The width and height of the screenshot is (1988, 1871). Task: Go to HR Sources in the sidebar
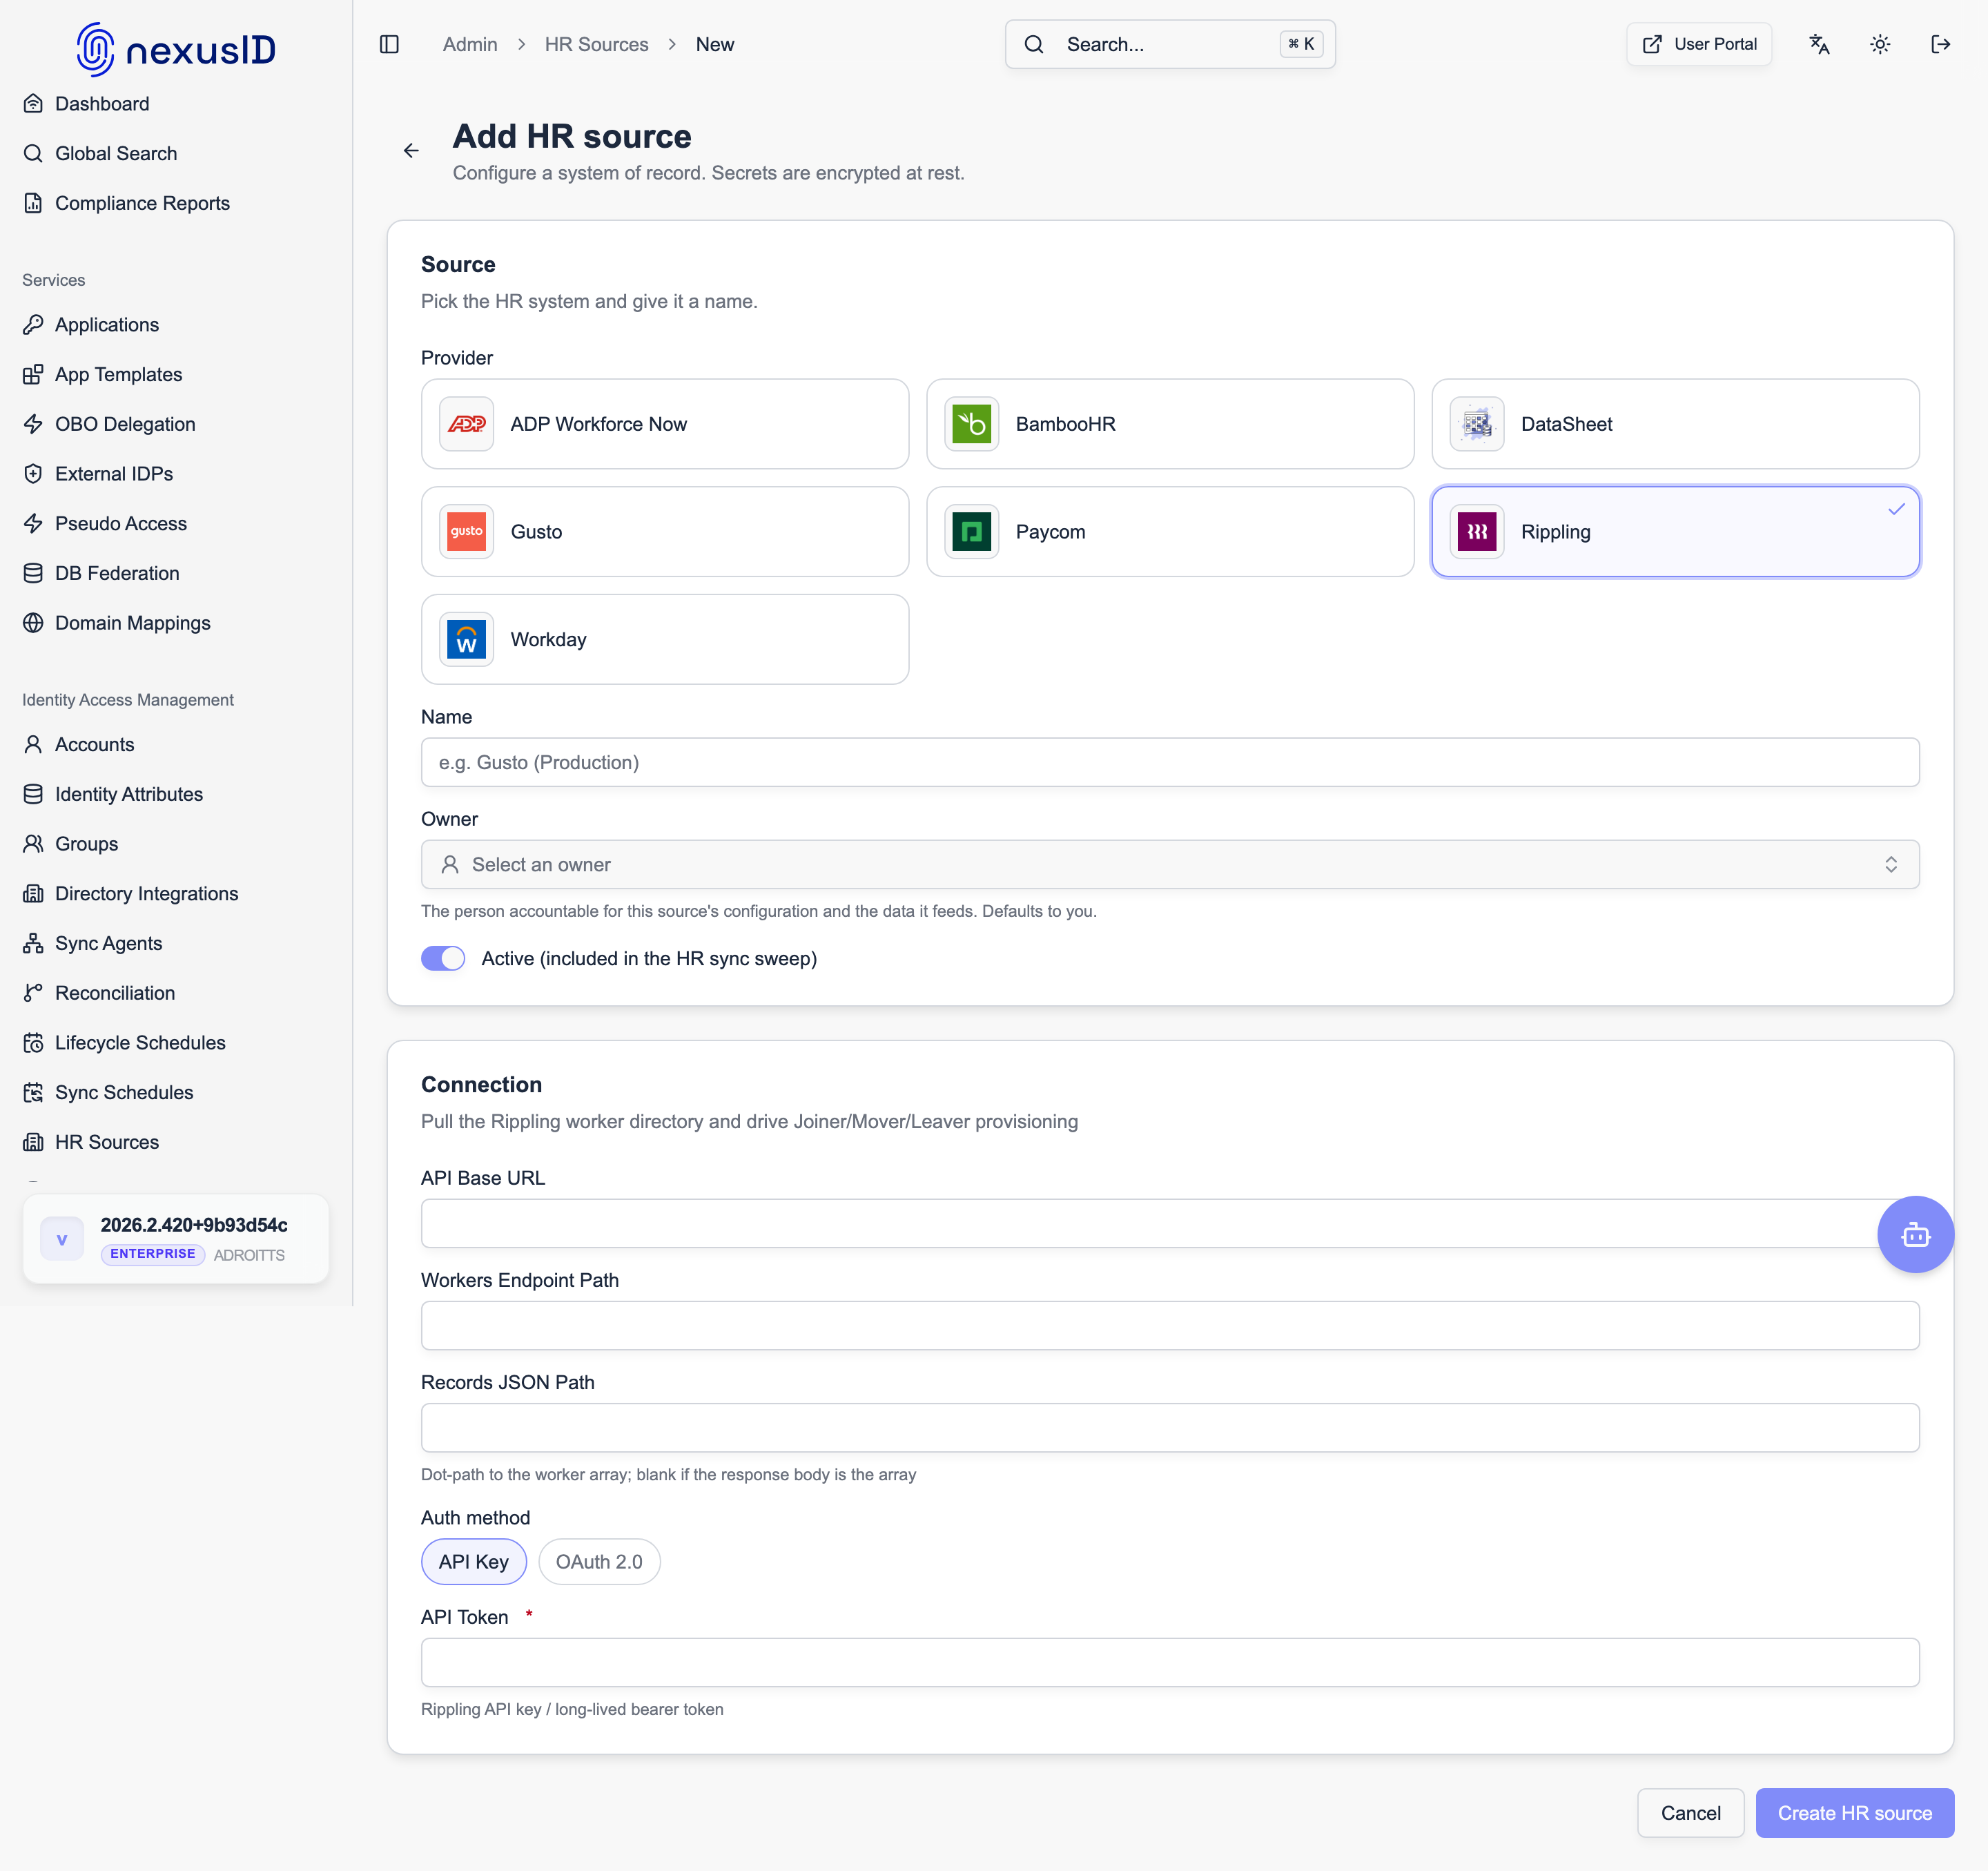pos(176,1142)
